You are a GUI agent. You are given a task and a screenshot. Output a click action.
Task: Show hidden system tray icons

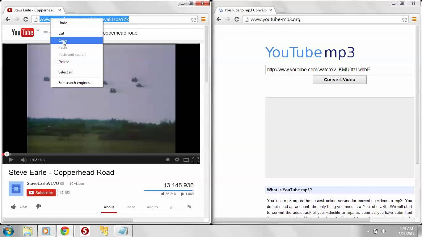(368, 231)
